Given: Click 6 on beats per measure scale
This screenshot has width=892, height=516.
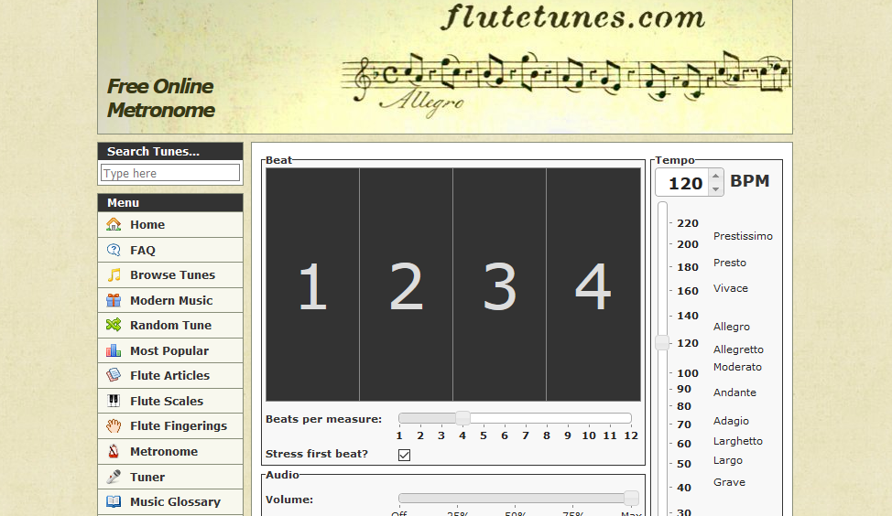Looking at the screenshot, I should pyautogui.click(x=504, y=435).
